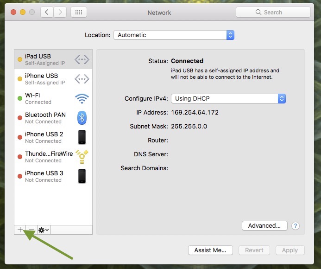Click the Apply button
Viewport: 321px width, 269px height.
click(290, 250)
